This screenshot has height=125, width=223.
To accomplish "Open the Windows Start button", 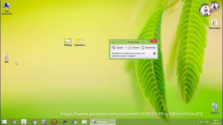I will click(x=4, y=122).
